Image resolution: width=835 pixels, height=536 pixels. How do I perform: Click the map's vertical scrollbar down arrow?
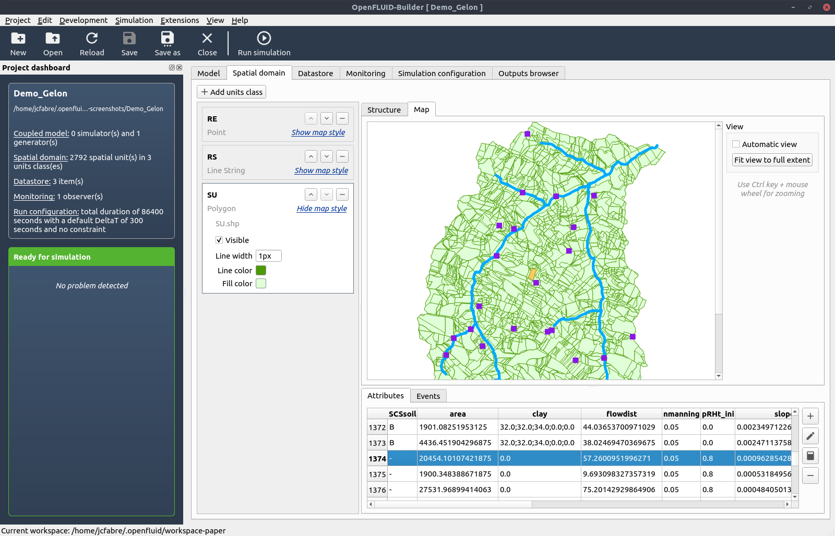point(719,376)
